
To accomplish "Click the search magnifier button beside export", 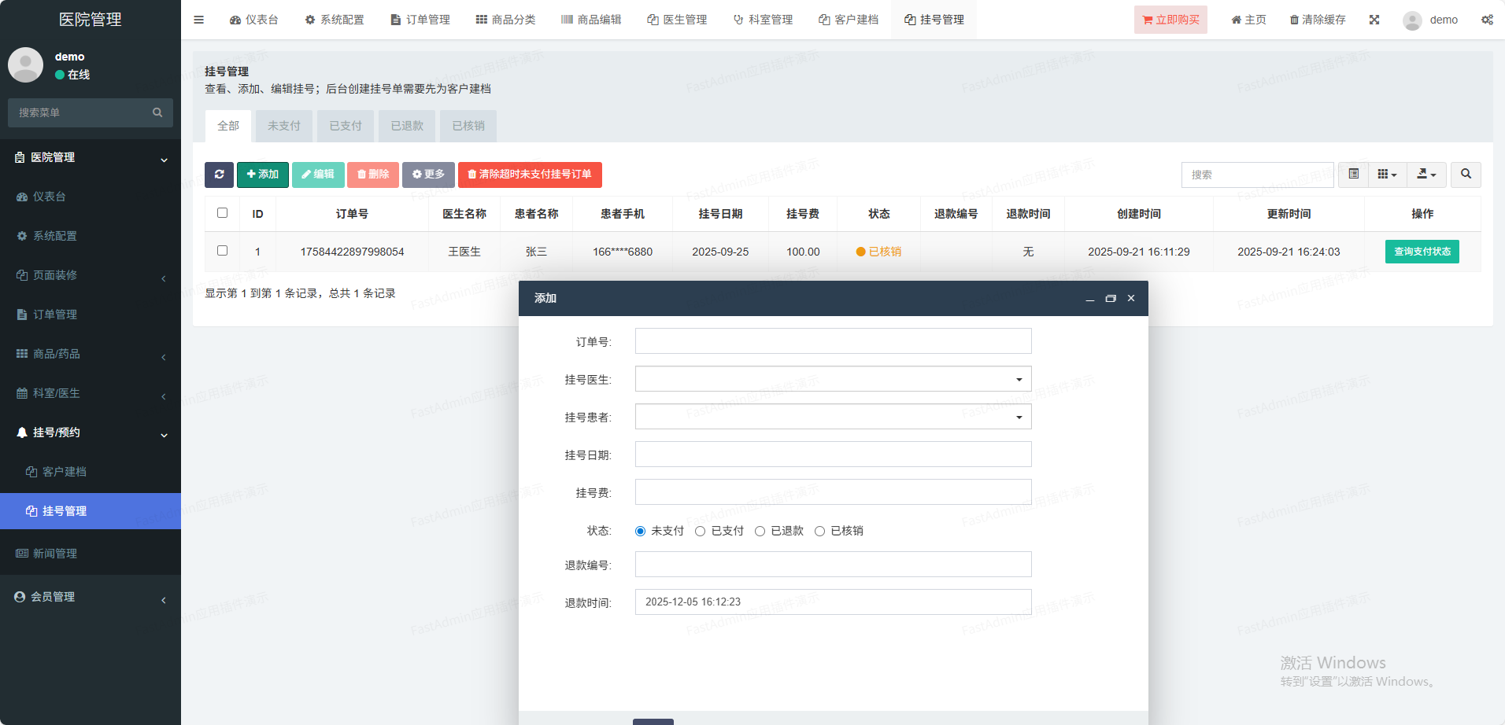I will 1466,175.
